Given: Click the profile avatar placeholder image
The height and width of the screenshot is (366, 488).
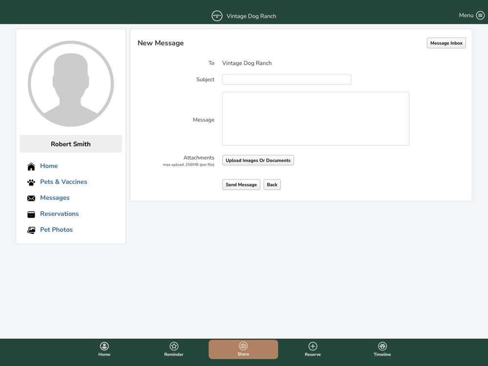Looking at the screenshot, I should click(x=71, y=84).
